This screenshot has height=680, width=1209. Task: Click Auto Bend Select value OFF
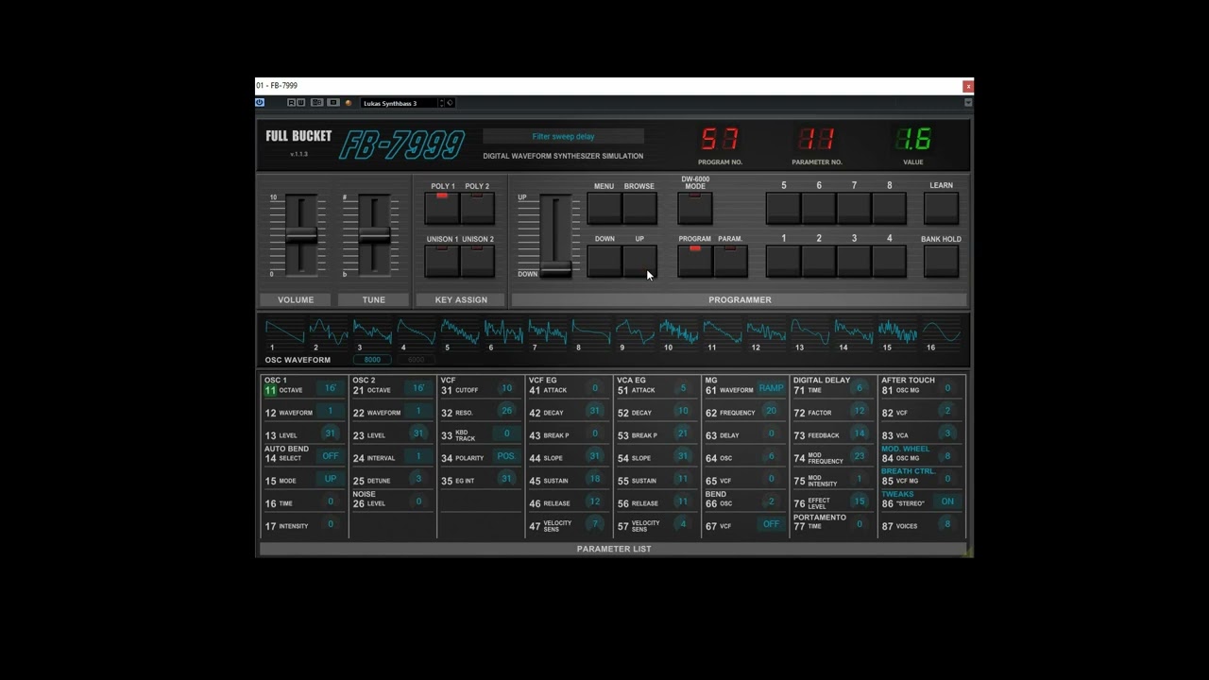331,456
